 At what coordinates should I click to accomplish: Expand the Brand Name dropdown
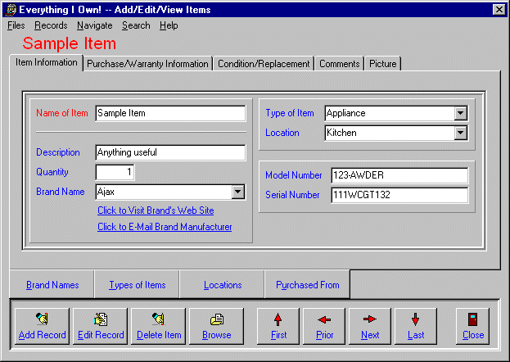click(237, 192)
